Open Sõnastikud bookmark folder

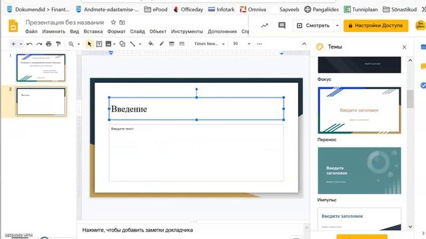399,9
